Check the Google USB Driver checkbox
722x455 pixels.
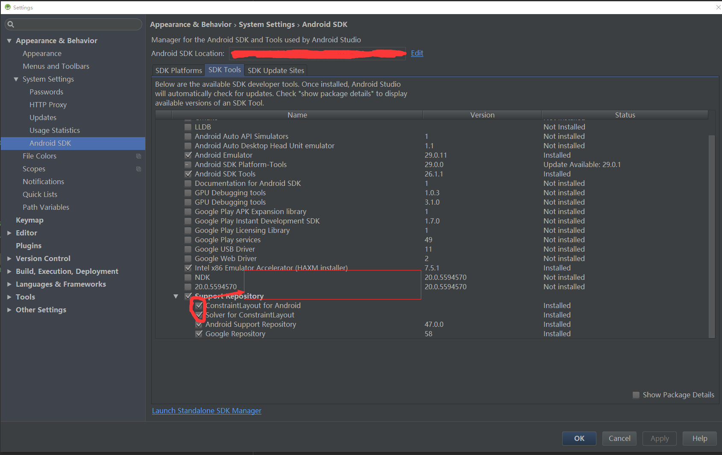188,249
